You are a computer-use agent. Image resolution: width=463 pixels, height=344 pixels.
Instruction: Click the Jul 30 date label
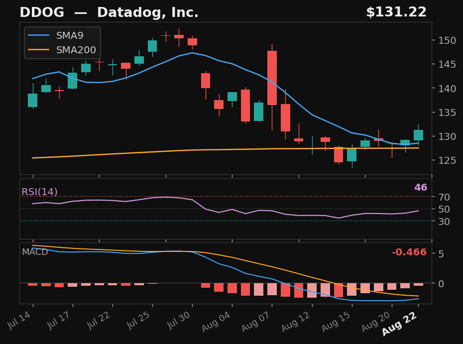click(179, 320)
